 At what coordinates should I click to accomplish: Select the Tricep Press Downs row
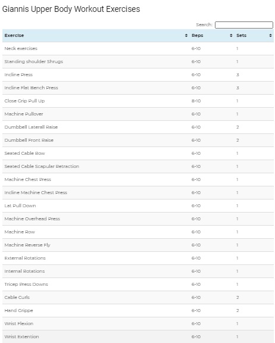[138, 285]
